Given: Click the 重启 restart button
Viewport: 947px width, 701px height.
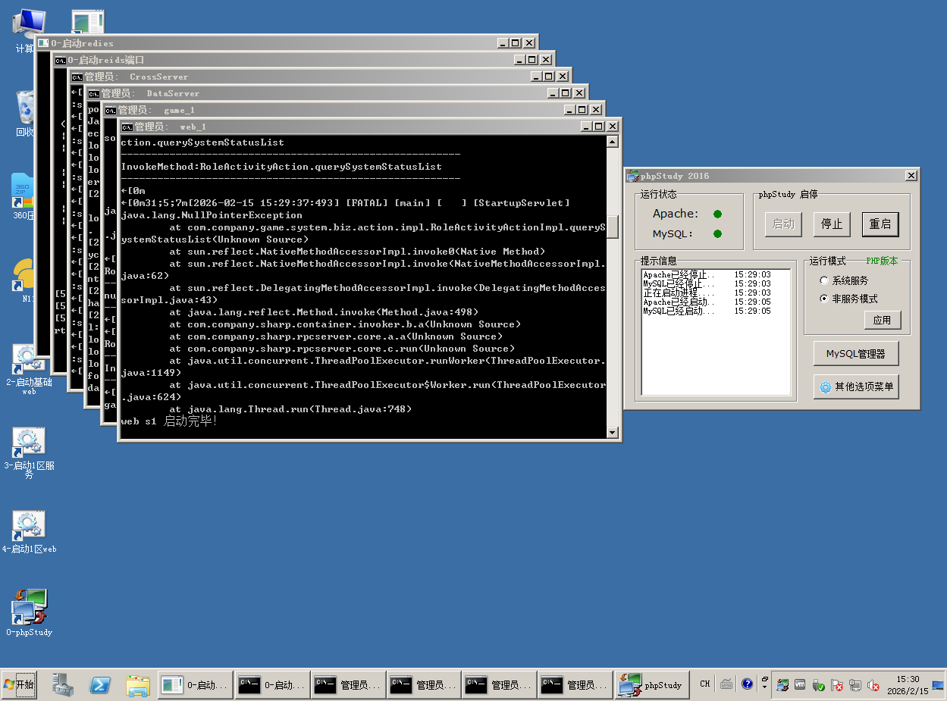Looking at the screenshot, I should point(880,224).
